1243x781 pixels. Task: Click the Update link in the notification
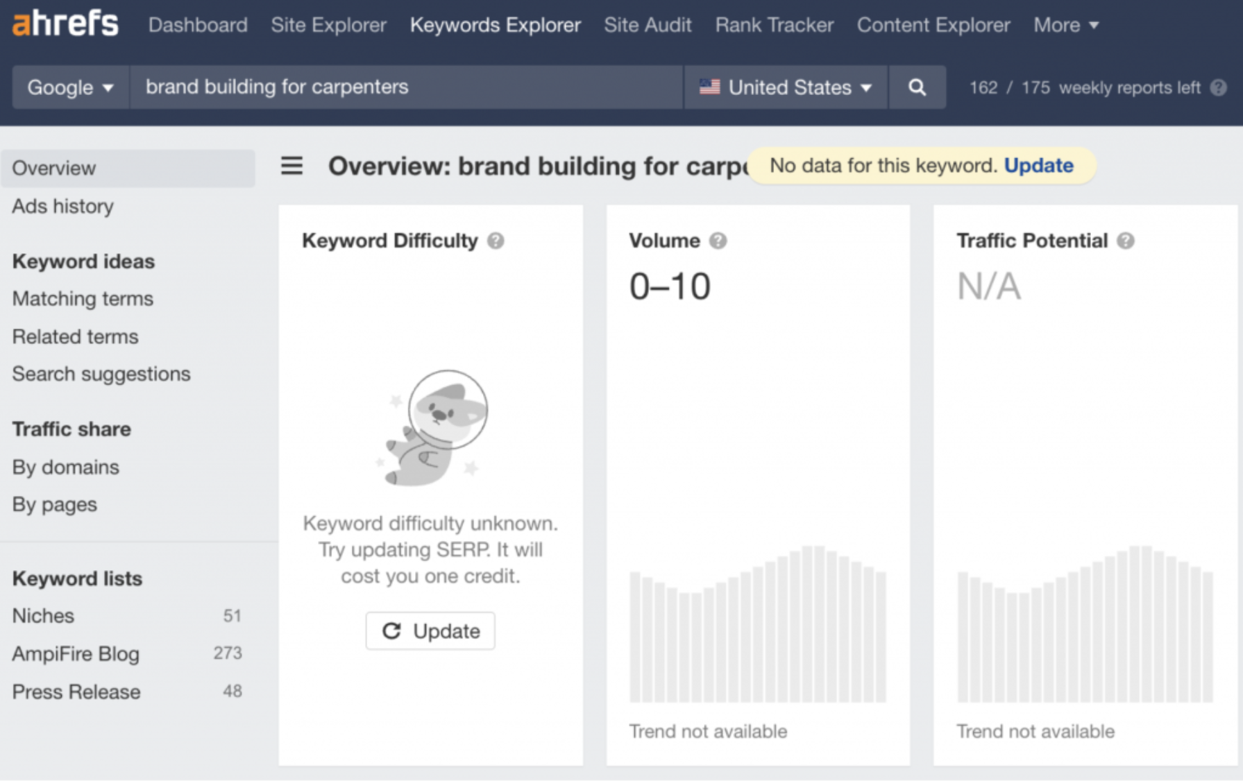click(x=1038, y=166)
